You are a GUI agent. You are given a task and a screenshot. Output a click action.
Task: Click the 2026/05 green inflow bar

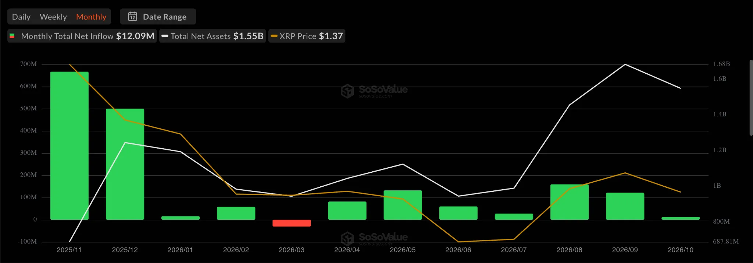403,205
